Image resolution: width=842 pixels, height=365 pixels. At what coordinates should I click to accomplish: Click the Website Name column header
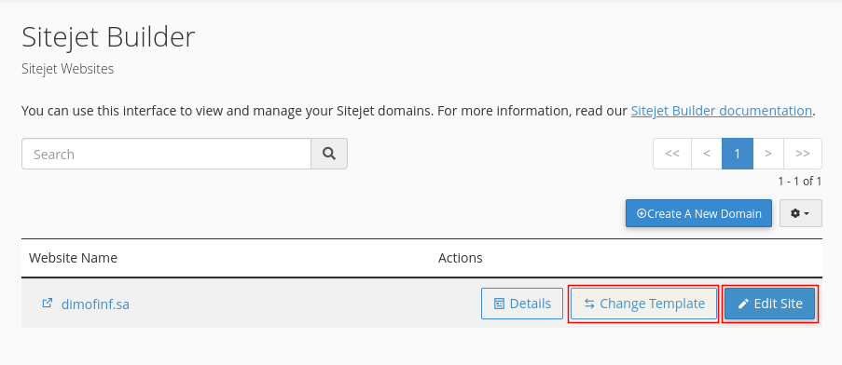[x=73, y=258]
